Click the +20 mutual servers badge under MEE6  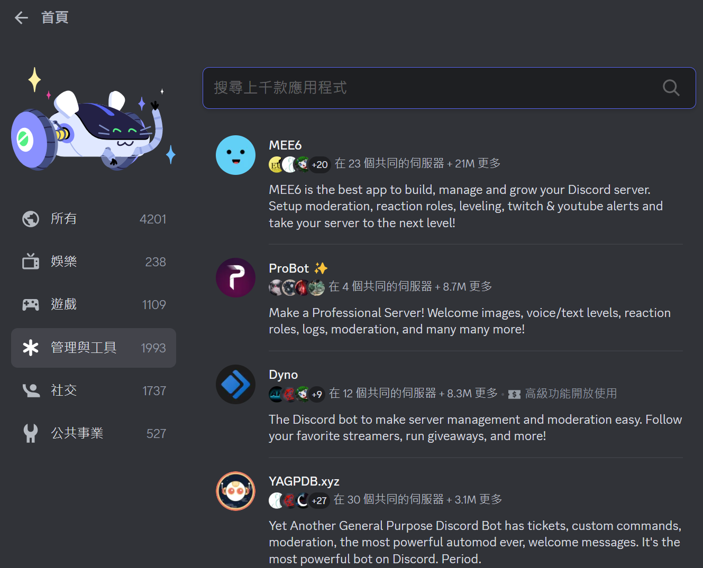pos(319,165)
